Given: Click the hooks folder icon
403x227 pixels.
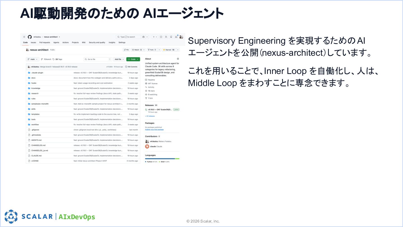Looking at the screenshot, I should tap(29, 83).
